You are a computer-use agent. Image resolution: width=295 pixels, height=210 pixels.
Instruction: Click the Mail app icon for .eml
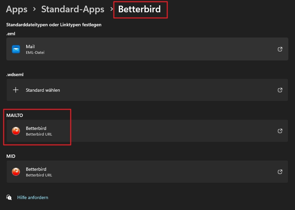point(16,49)
